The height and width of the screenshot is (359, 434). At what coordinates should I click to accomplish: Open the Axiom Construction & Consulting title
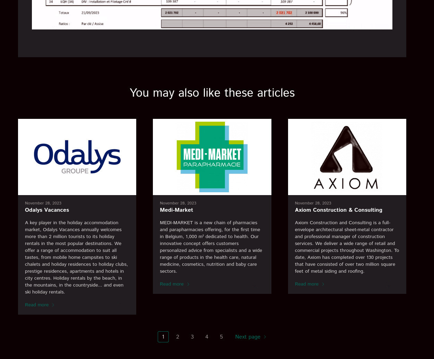[339, 210]
